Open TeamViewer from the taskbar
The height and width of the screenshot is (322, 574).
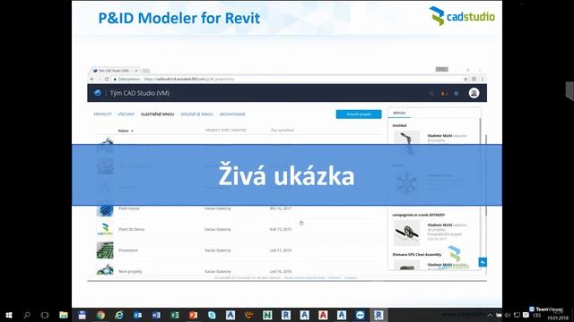(x=360, y=315)
